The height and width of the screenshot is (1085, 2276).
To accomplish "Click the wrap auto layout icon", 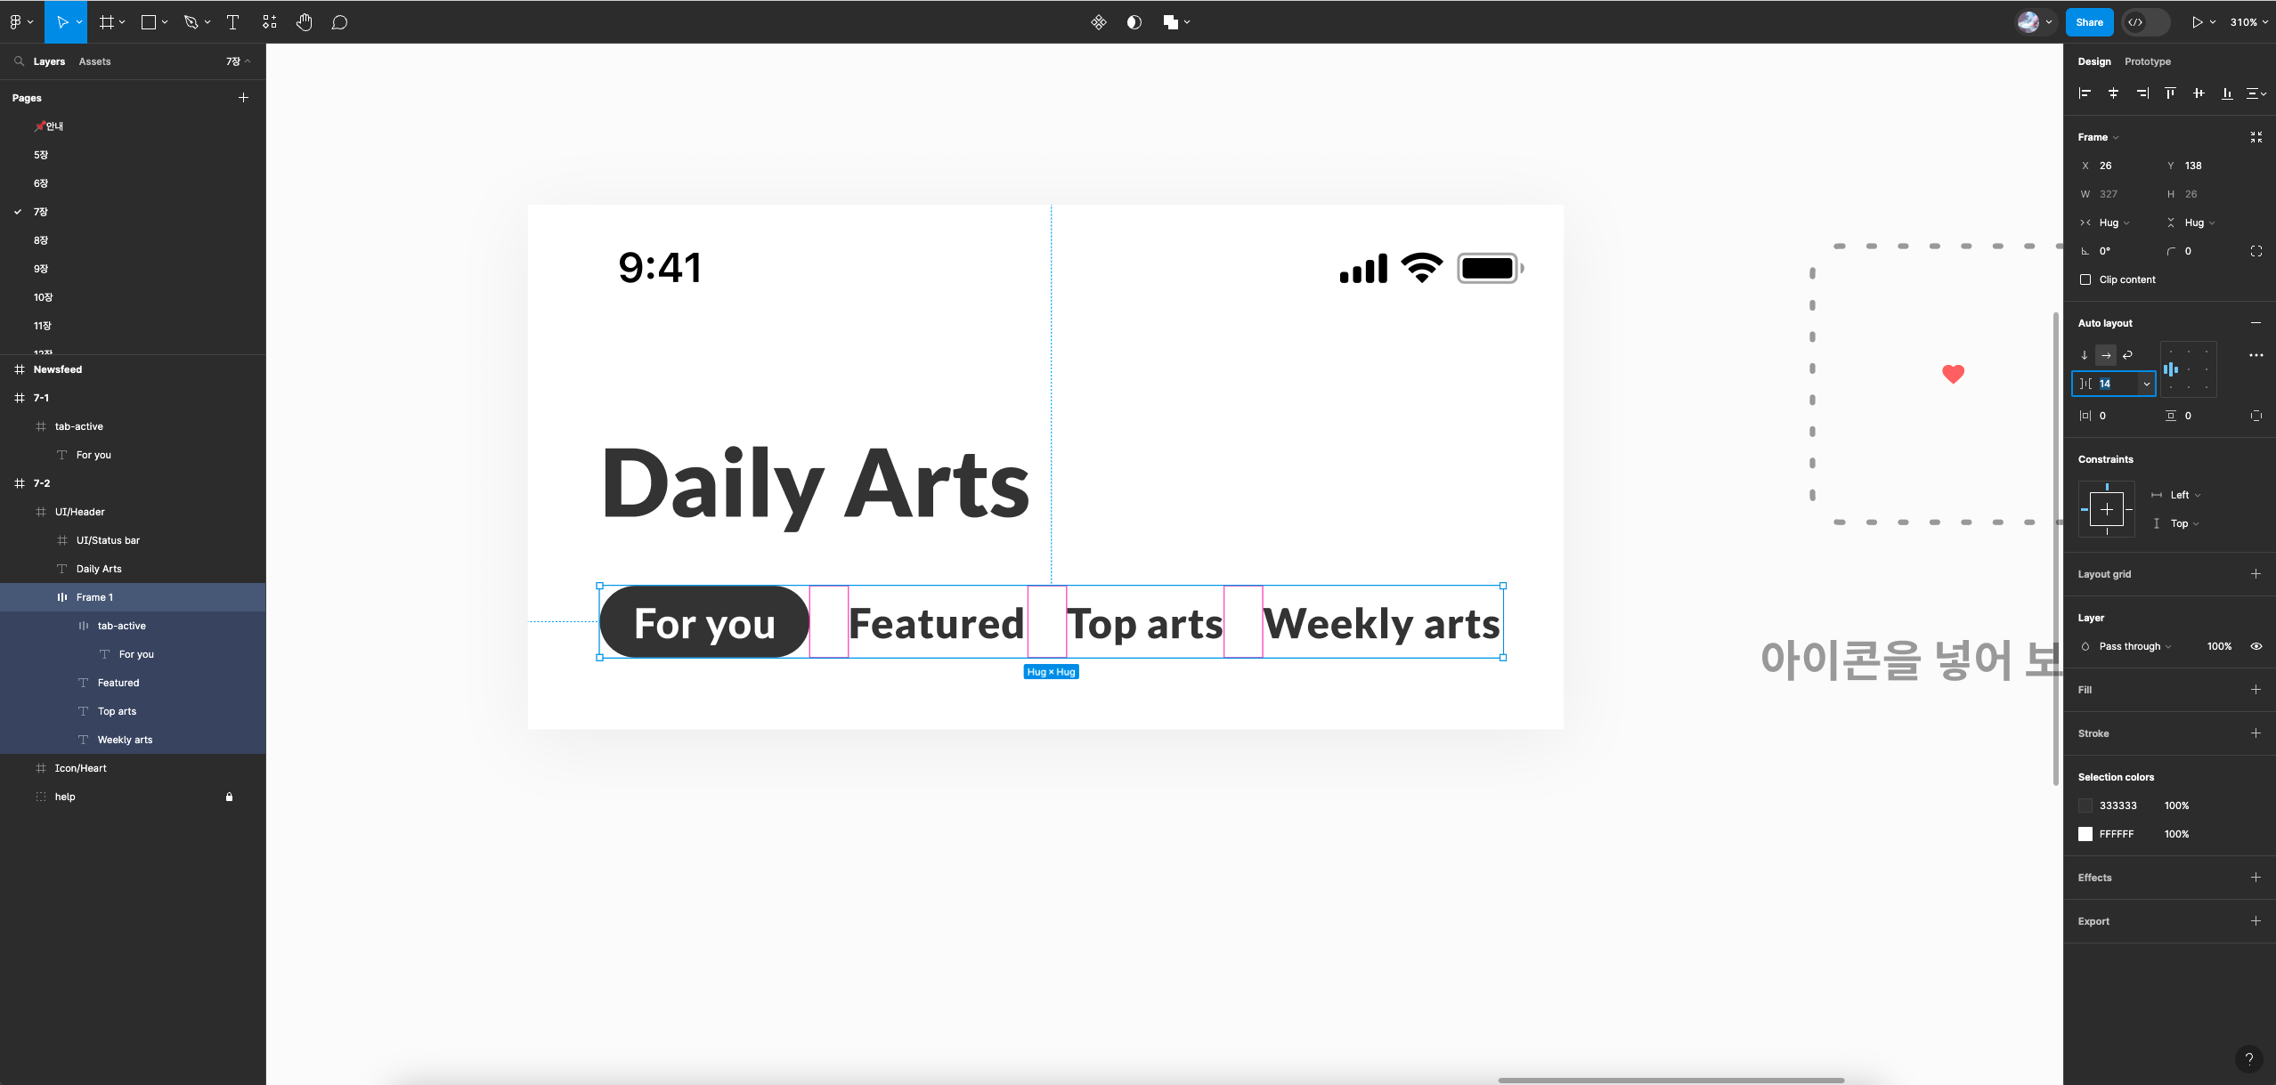I will pos(2127,355).
